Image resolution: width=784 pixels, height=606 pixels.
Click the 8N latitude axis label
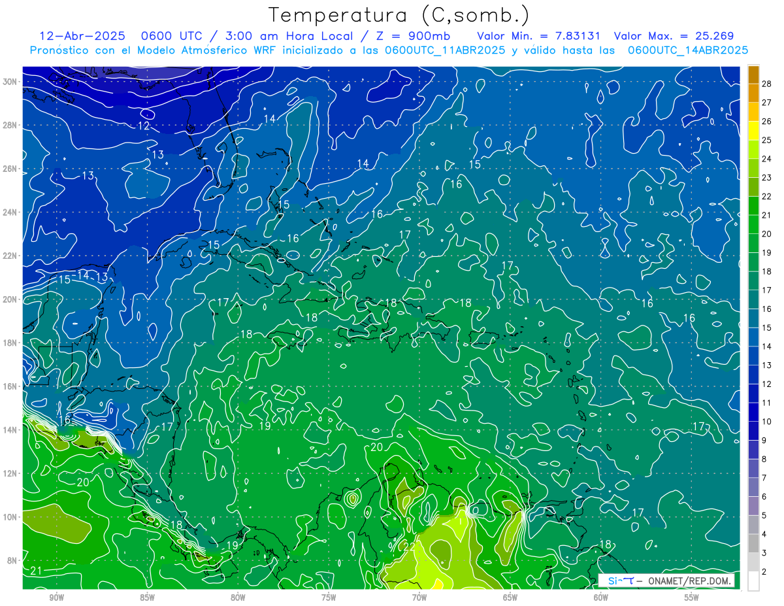[x=13, y=560]
